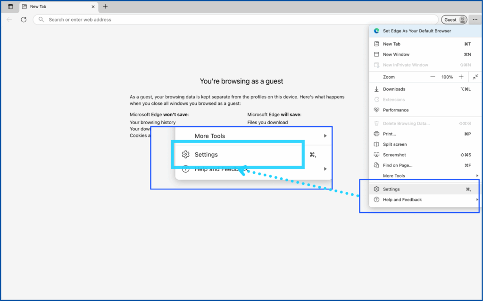Click the refresh page icon
Viewport: 483px width, 301px height.
pos(24,20)
